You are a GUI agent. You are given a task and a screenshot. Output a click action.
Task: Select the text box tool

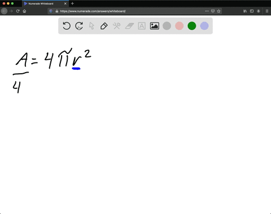pos(142,26)
